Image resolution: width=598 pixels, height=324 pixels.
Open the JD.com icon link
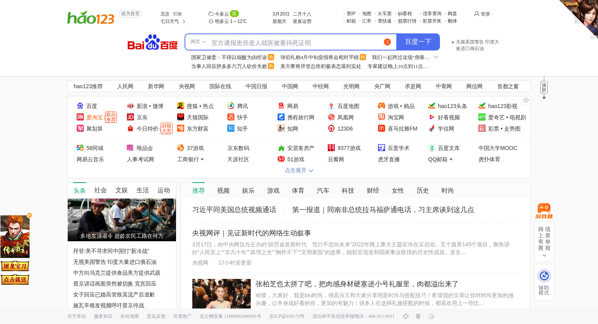tap(130, 117)
